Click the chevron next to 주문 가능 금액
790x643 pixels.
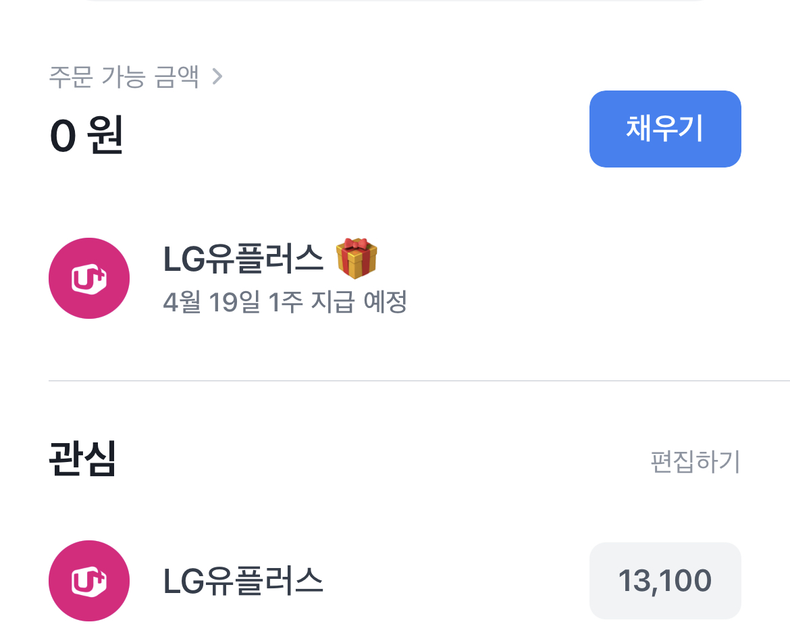(x=217, y=77)
